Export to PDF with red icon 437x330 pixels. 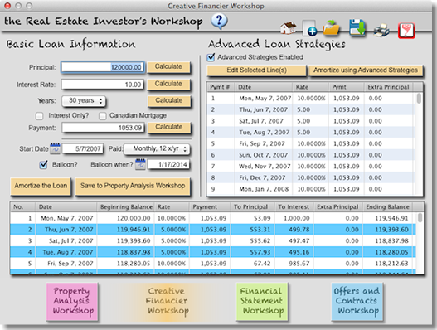(406, 30)
